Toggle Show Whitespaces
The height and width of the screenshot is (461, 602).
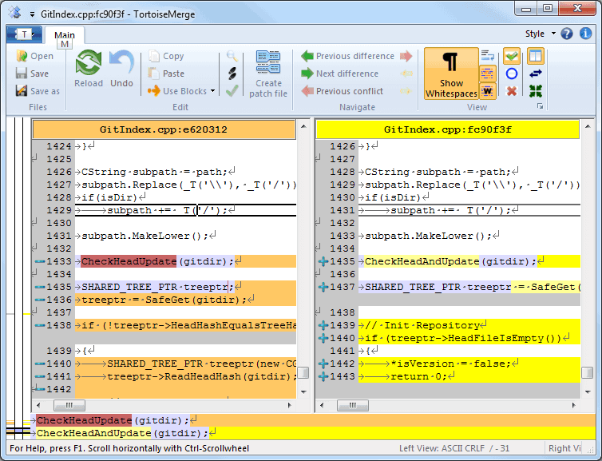tap(451, 74)
